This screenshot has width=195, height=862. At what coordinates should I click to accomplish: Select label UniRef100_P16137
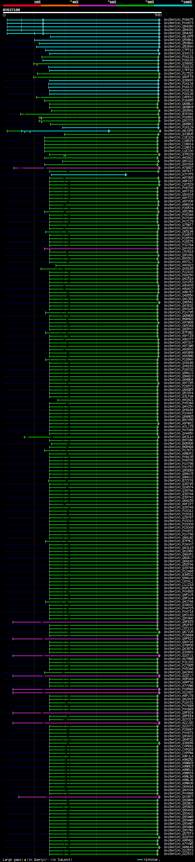[x=179, y=87]
